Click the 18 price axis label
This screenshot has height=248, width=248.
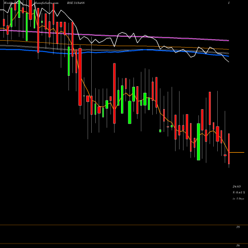pos(238,227)
